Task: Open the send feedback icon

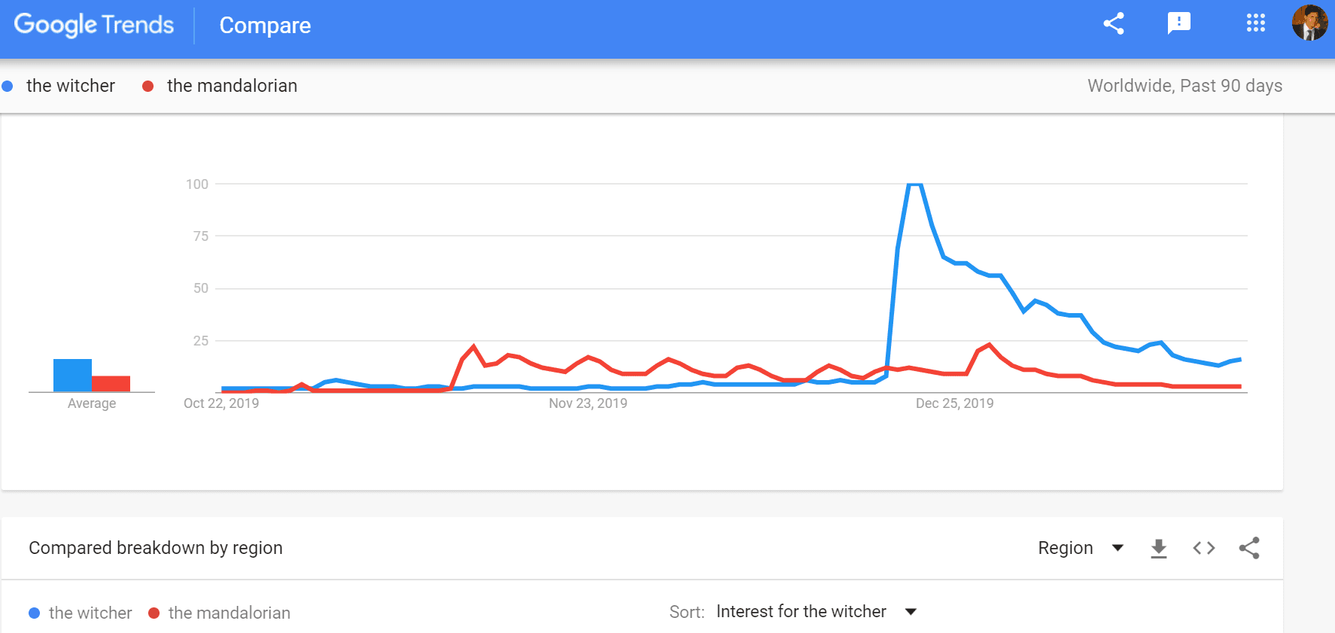Action: point(1178,24)
